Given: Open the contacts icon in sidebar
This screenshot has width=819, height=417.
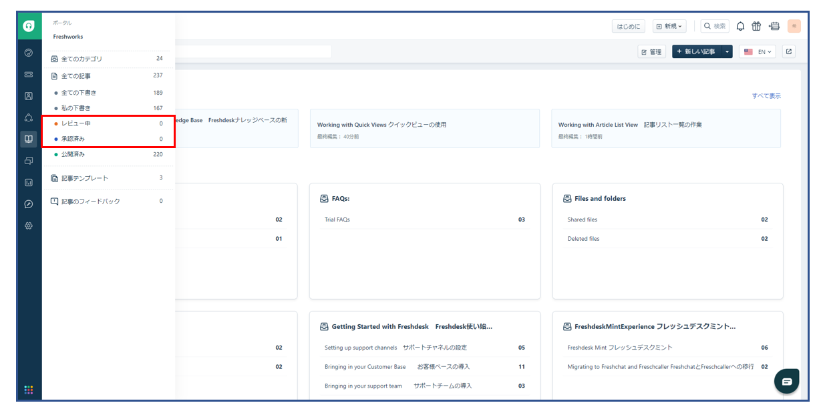Looking at the screenshot, I should pos(29,95).
